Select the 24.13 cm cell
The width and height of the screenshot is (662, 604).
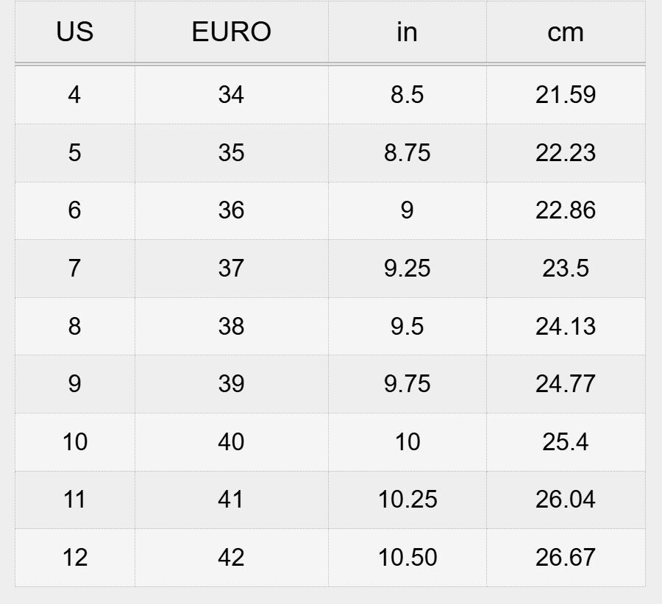565,326
